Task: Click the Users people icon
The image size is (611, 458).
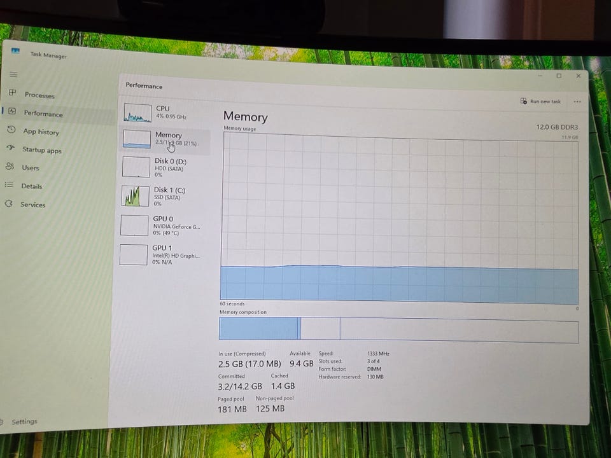Action: 10,166
